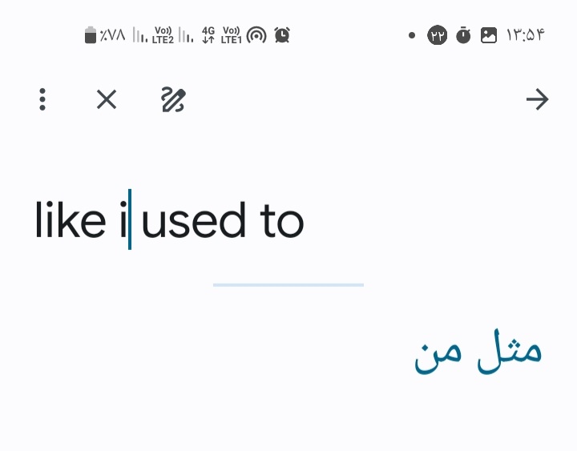
Task: Switch to handwriting input pen icon
Action: click(x=173, y=99)
